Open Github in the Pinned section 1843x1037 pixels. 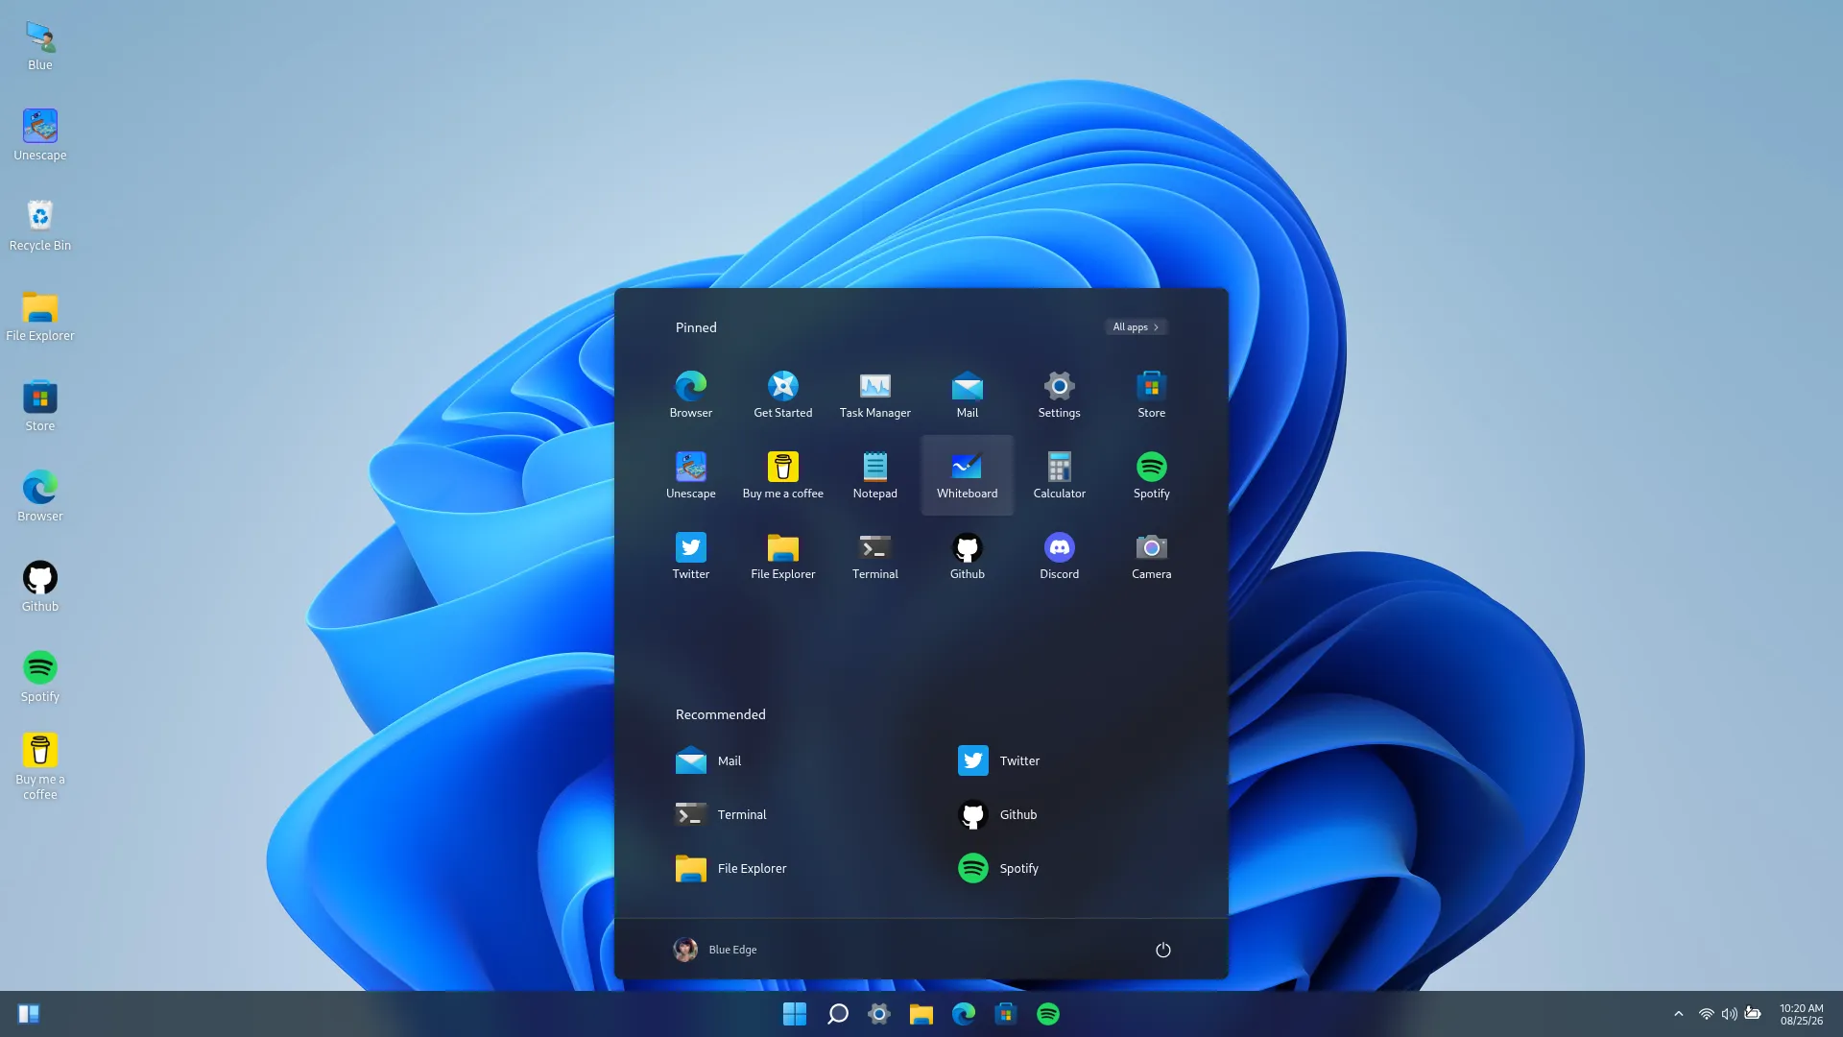pyautogui.click(x=968, y=556)
